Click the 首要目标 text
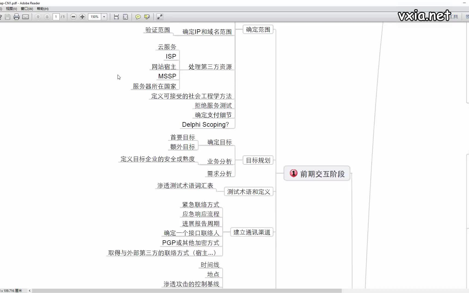This screenshot has width=469, height=293. (x=183, y=137)
